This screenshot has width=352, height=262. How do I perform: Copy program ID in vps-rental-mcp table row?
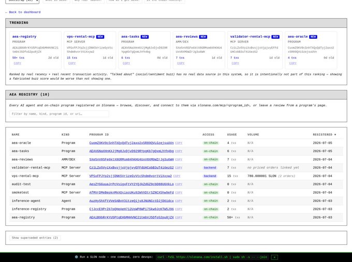click(177, 176)
